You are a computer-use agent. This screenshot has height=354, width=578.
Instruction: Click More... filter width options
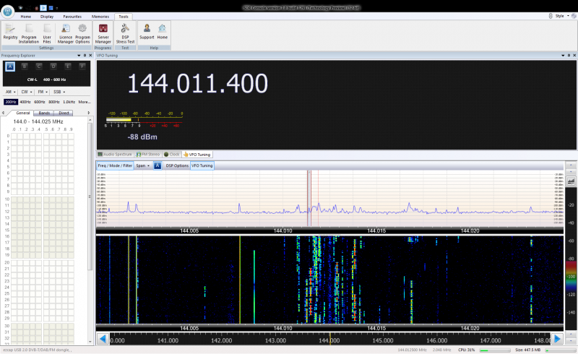pyautogui.click(x=85, y=102)
